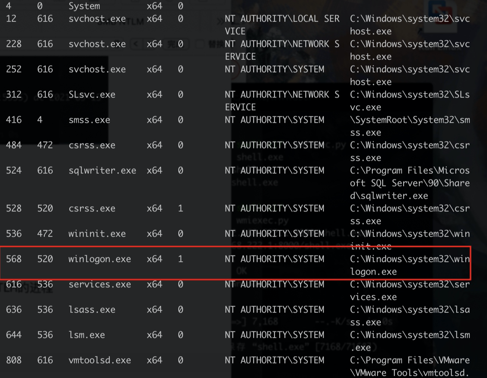
Task: Click the lsm.exe process name
Action: [x=86, y=335]
